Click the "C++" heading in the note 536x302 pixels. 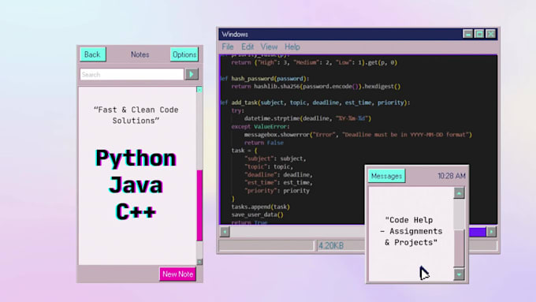click(x=136, y=211)
